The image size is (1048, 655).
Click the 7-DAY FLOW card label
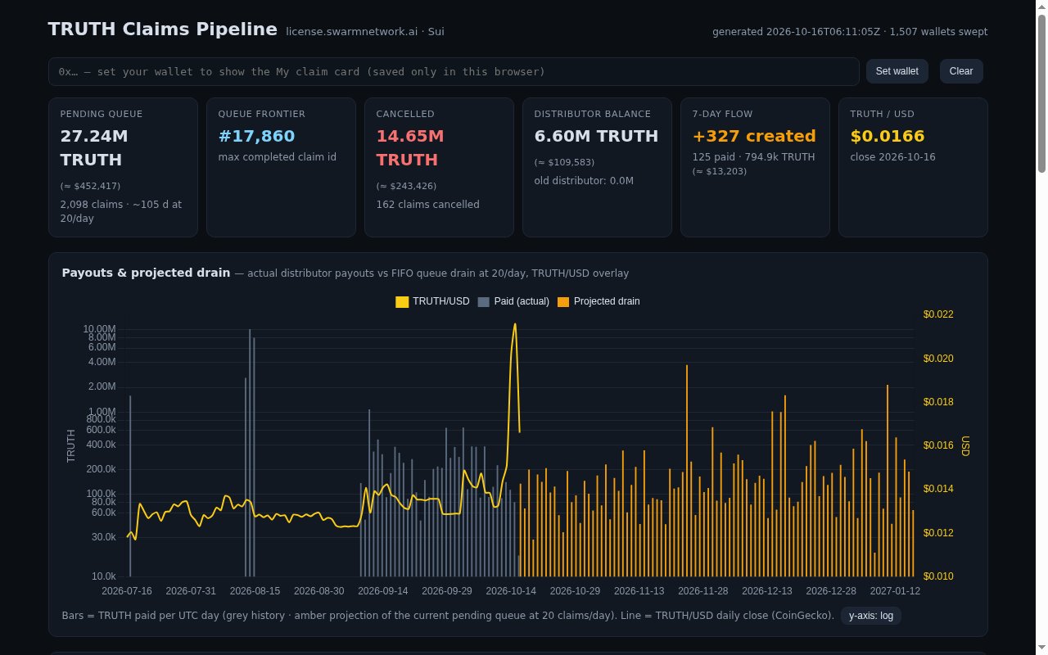722,114
